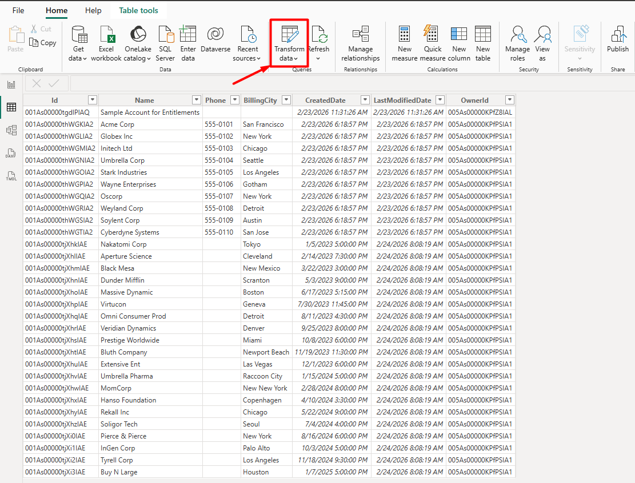Open BillingCity column filter arrow
Viewport: 635px width, 483px height.
point(285,100)
